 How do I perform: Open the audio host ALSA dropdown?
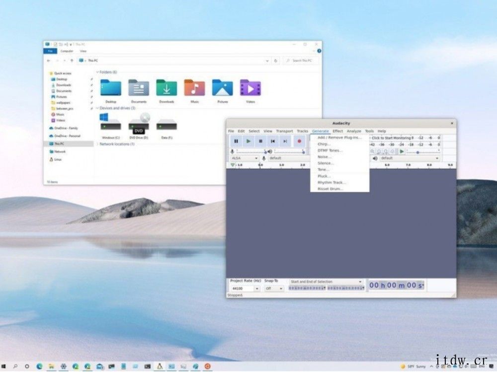pos(245,158)
